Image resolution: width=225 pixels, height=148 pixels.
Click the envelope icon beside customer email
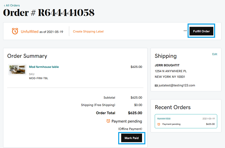(x=156, y=85)
